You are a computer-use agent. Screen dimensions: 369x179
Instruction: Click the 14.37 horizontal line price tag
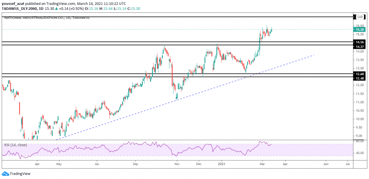coord(360,46)
